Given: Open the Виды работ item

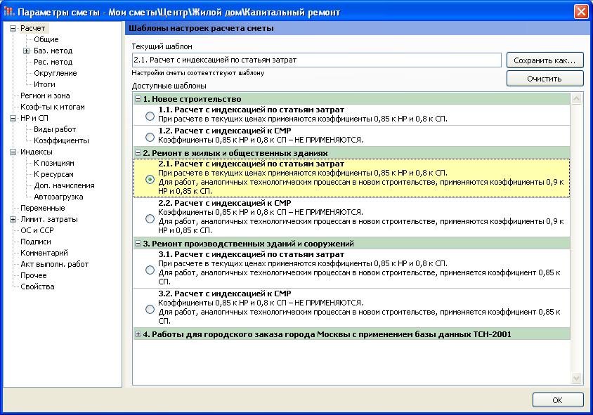Looking at the screenshot, I should [55, 129].
